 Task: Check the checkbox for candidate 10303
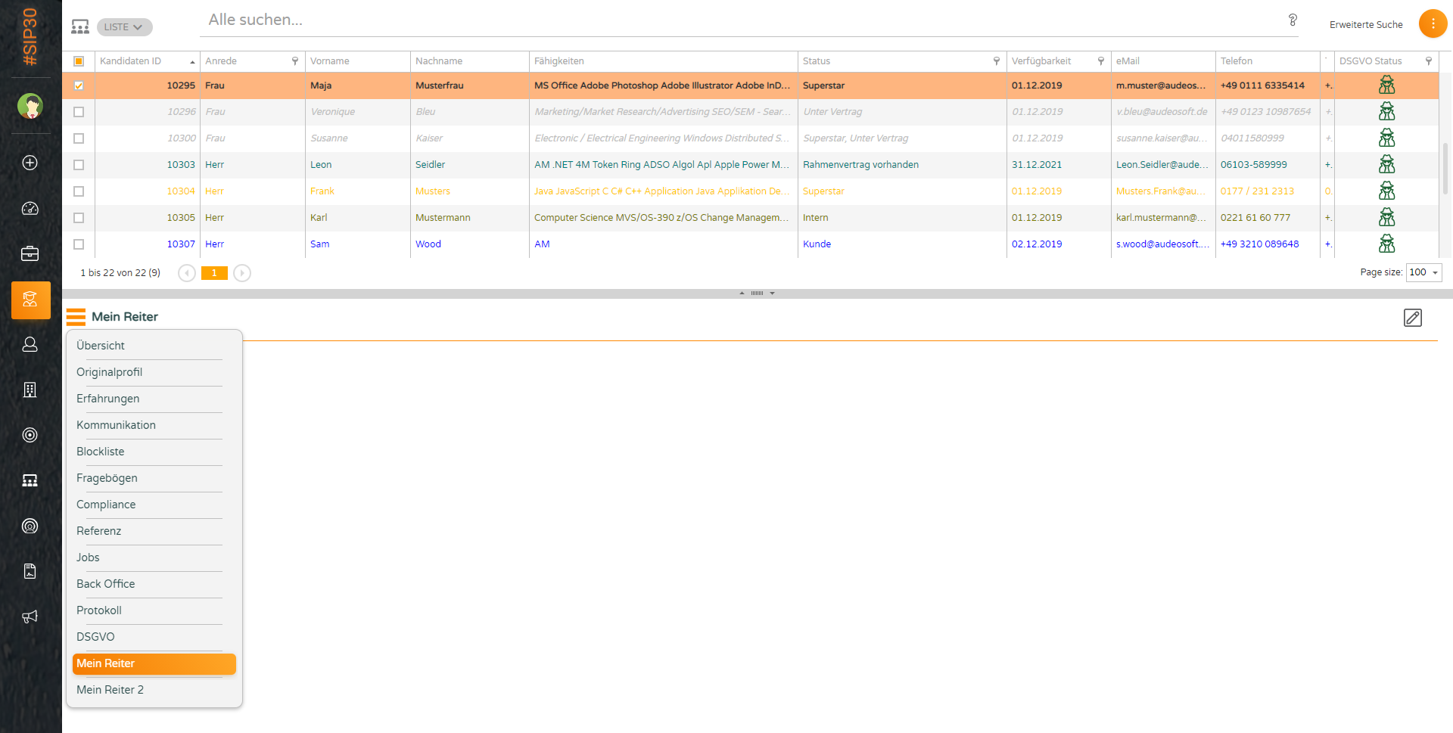pos(79,165)
